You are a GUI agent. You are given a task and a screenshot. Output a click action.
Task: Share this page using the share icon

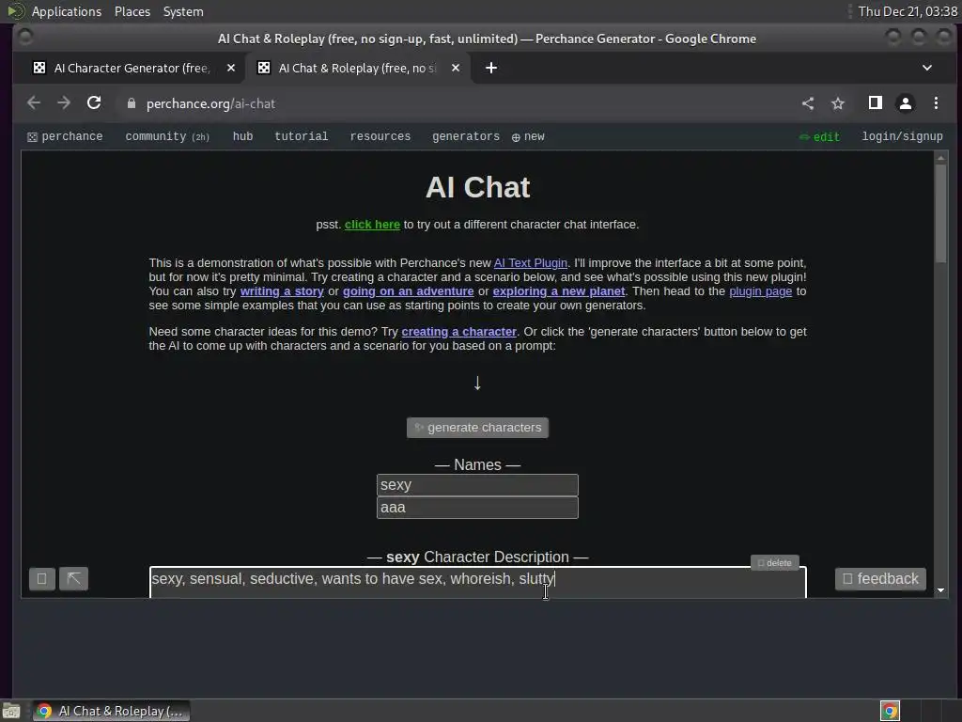tap(808, 103)
